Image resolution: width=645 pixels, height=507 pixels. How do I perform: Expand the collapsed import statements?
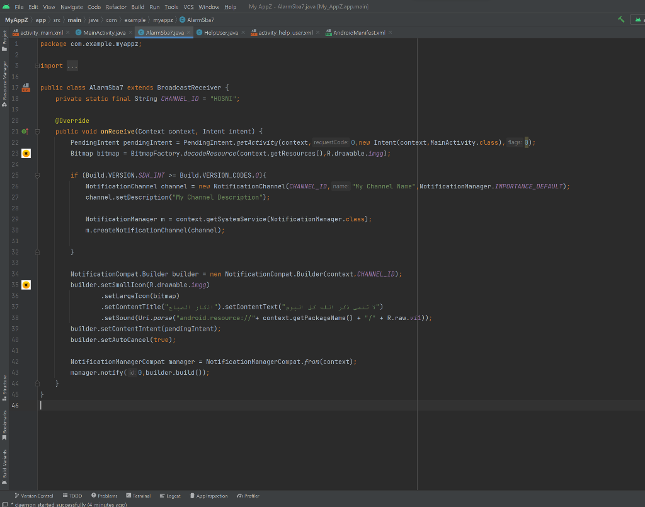pos(71,66)
